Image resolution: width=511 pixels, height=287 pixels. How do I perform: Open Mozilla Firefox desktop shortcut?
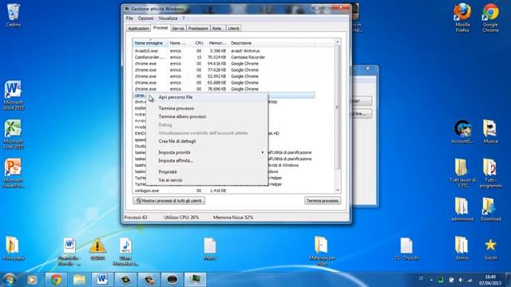[462, 18]
